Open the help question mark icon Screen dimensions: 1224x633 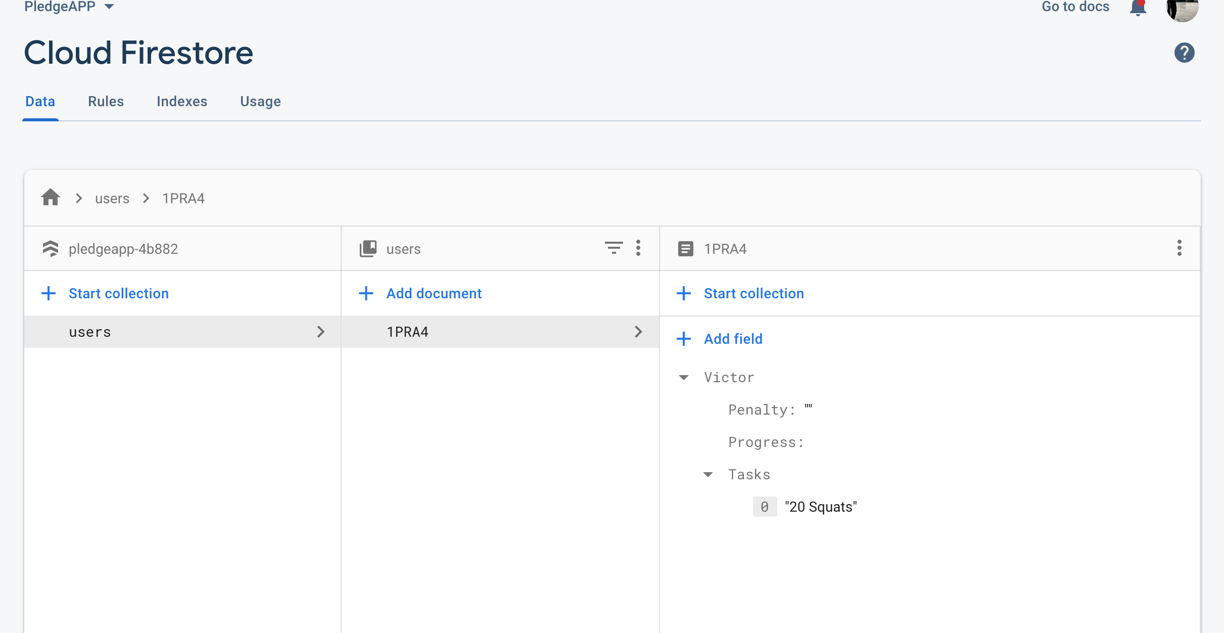point(1184,53)
